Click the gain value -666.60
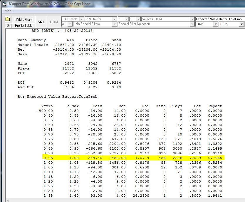Image resolution: width=245 pixels, height=202 pixels. coord(94,148)
